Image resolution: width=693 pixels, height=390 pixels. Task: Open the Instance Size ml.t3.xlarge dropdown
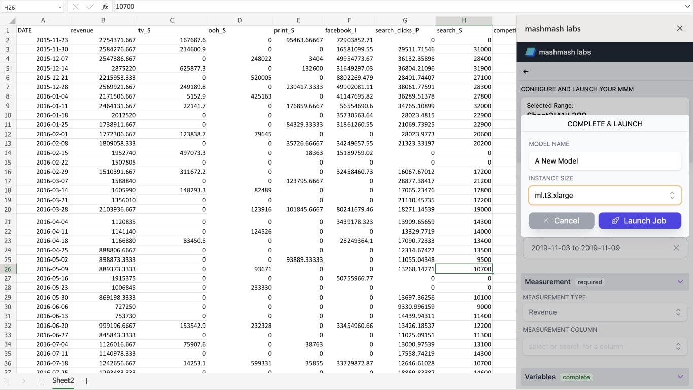click(605, 195)
